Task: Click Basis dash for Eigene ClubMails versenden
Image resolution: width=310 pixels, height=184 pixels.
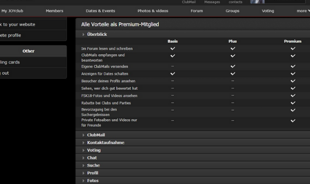Action: (172, 66)
